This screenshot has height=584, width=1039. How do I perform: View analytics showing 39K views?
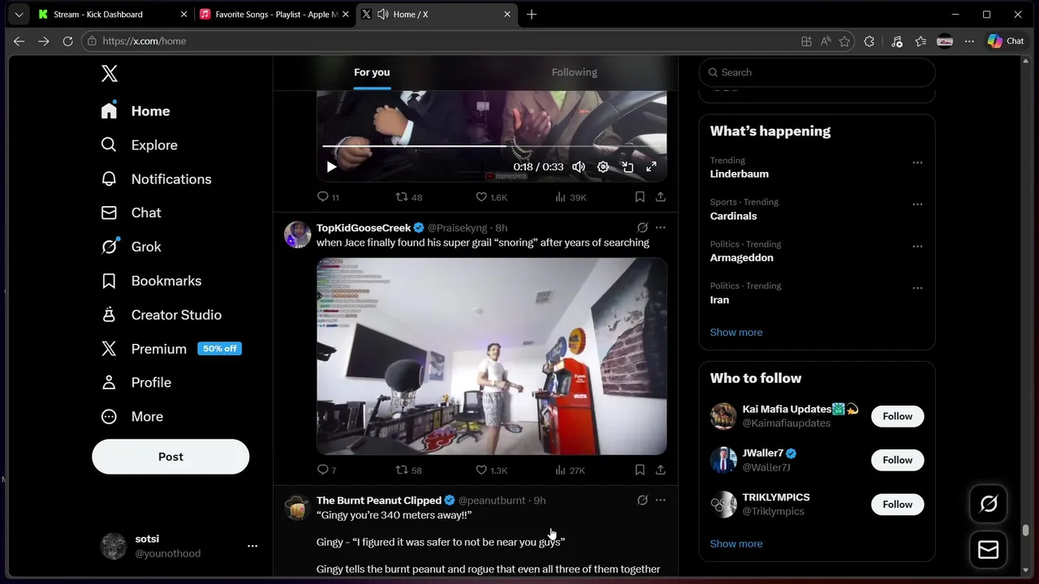(x=571, y=197)
